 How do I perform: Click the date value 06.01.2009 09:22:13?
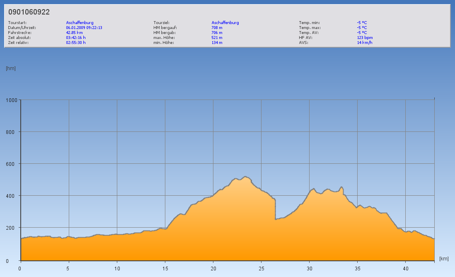click(x=84, y=28)
